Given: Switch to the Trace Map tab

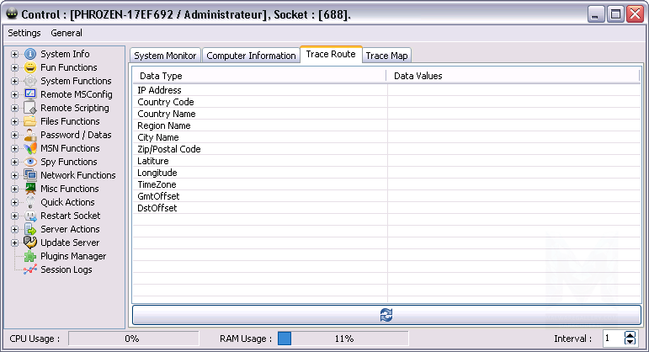Looking at the screenshot, I should pos(386,56).
